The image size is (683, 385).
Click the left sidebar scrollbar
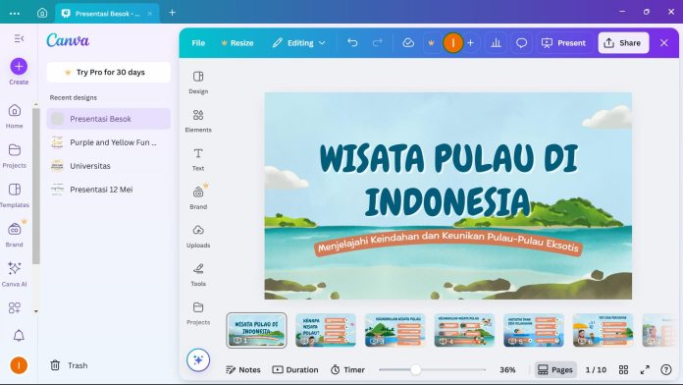pos(36,186)
